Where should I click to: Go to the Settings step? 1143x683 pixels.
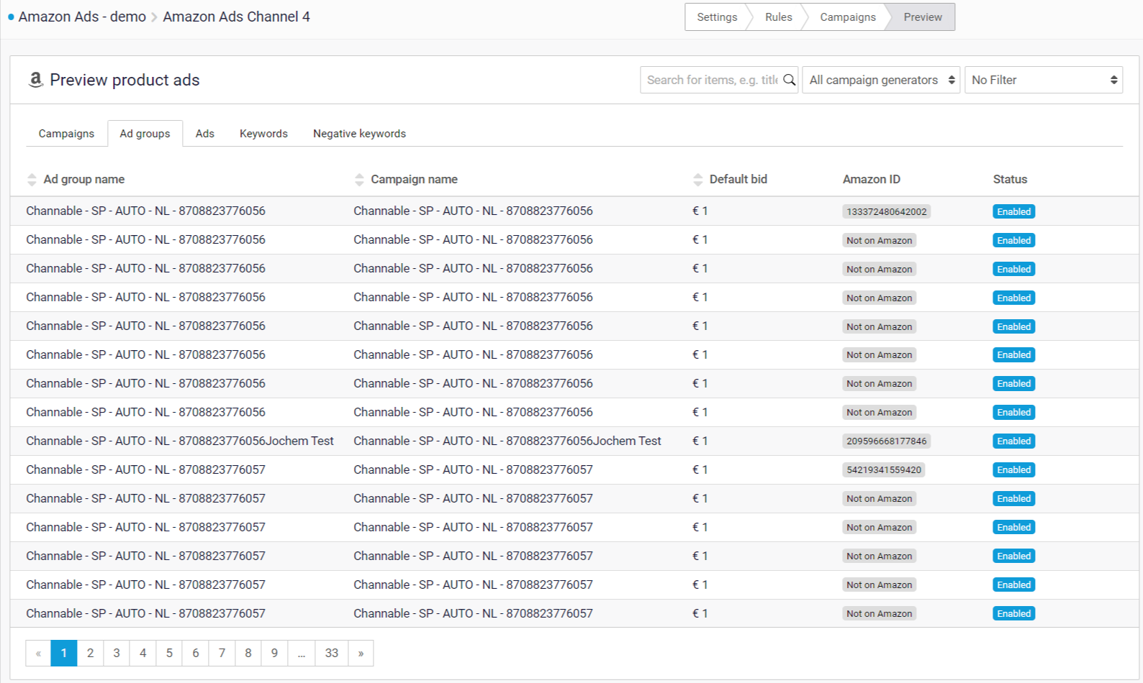point(716,17)
